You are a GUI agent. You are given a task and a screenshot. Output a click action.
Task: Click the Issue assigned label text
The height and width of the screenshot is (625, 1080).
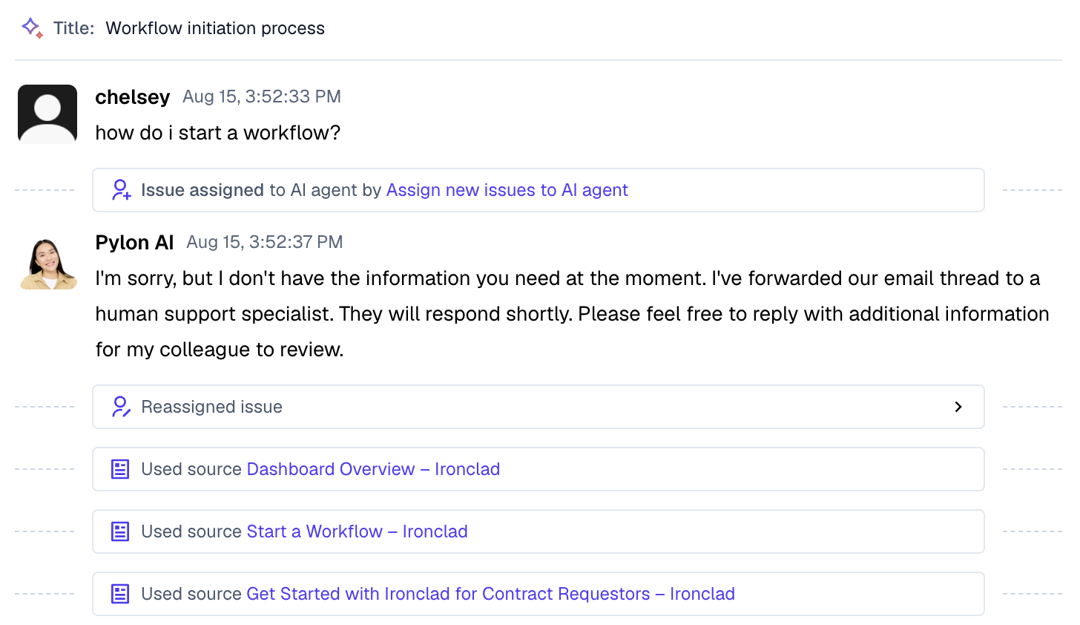[x=202, y=190]
